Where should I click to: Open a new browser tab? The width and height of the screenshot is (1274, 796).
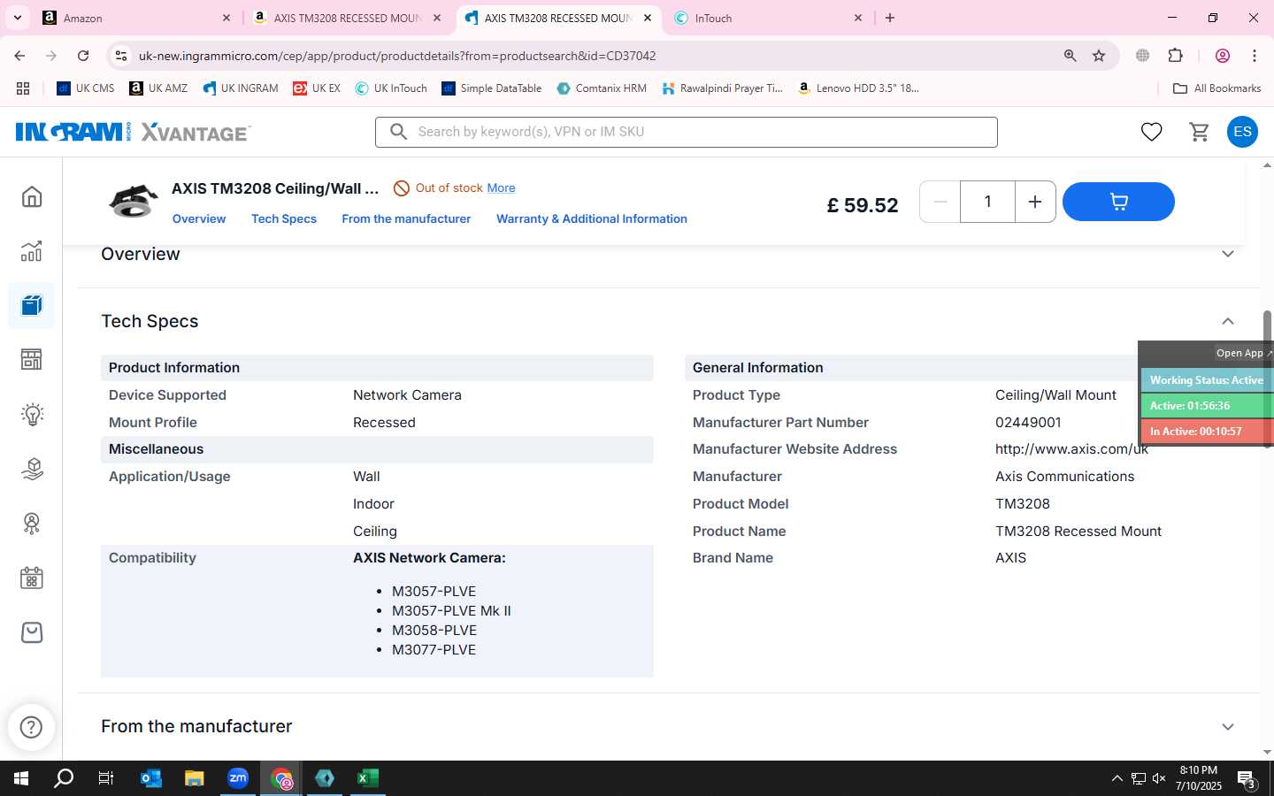pos(890,18)
